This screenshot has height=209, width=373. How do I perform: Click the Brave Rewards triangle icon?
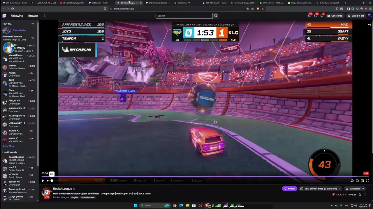coord(263,9)
